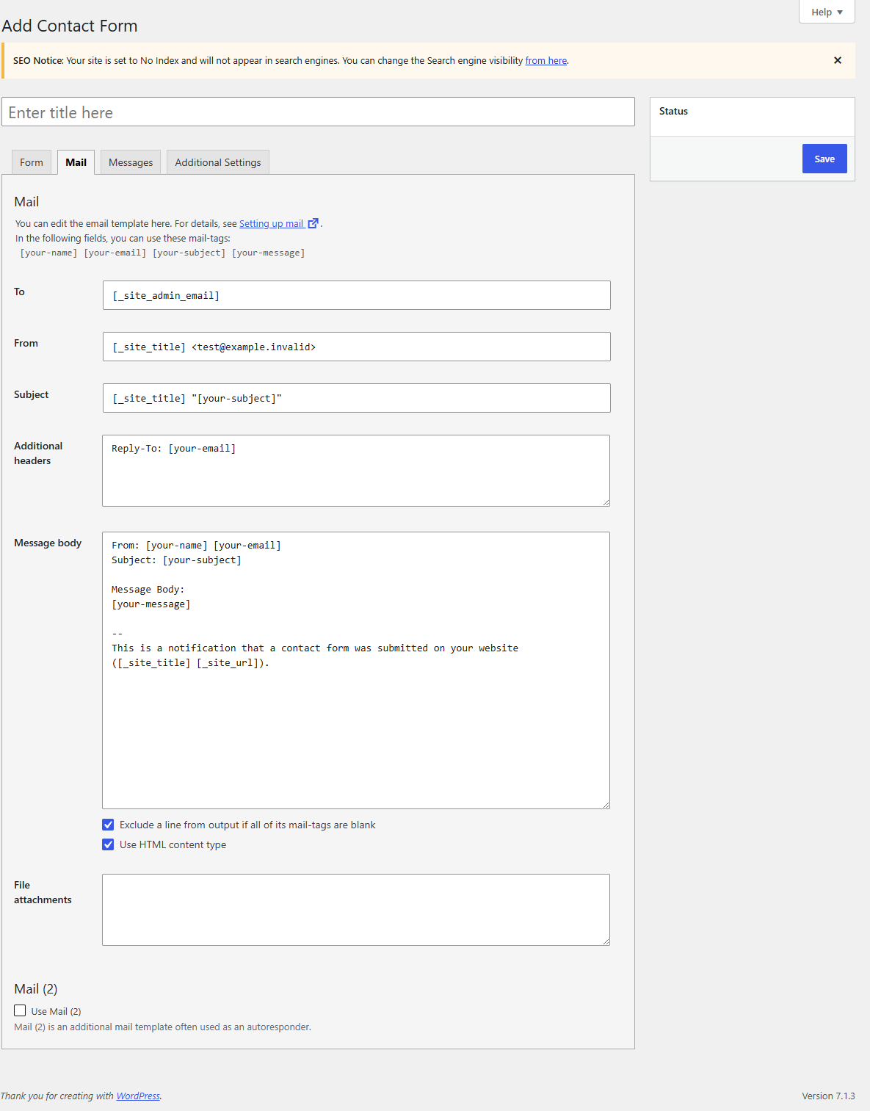Switch to the Form tab
Screen dimensions: 870x1111
[x=32, y=162]
